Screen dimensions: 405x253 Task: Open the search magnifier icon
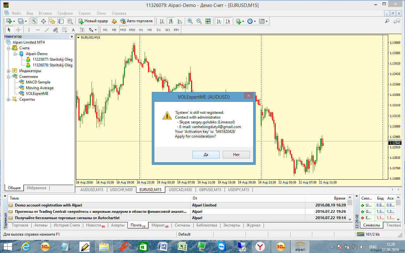(x=387, y=21)
